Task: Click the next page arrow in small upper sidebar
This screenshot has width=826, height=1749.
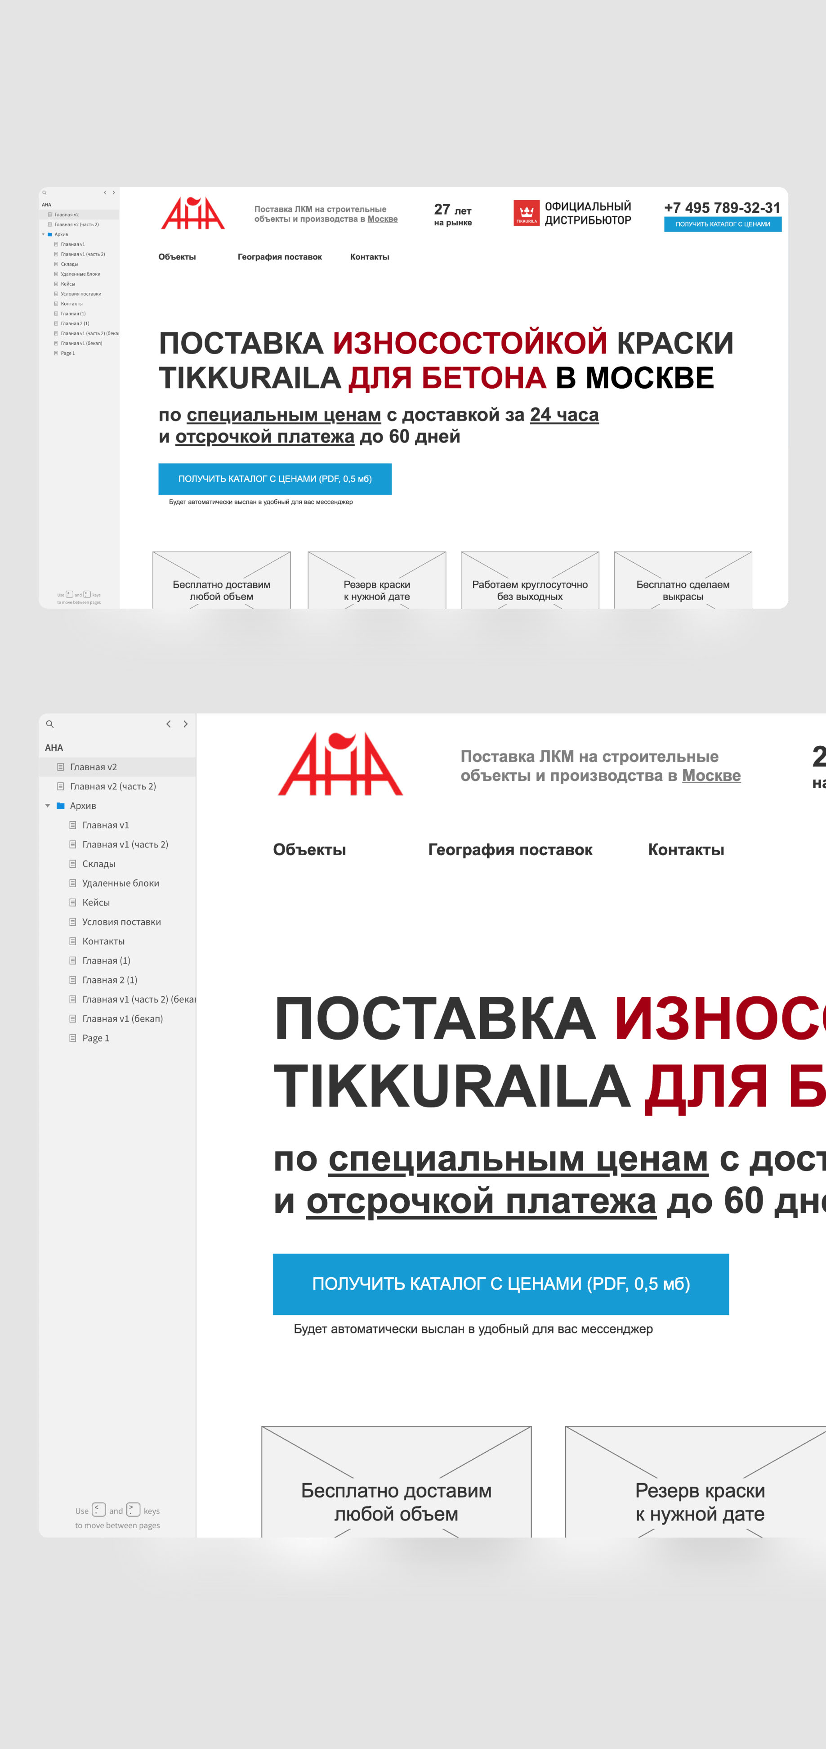Action: tap(113, 193)
